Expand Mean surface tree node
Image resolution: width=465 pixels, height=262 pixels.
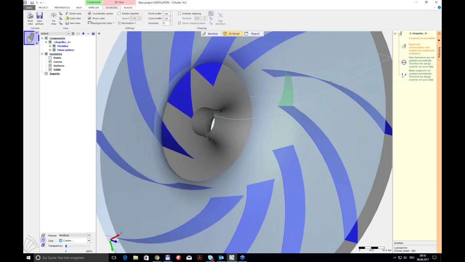pos(50,50)
